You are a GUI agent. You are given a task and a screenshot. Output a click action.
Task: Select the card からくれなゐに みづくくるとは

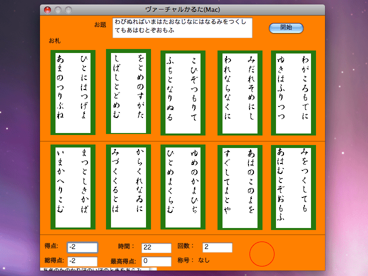(128, 187)
